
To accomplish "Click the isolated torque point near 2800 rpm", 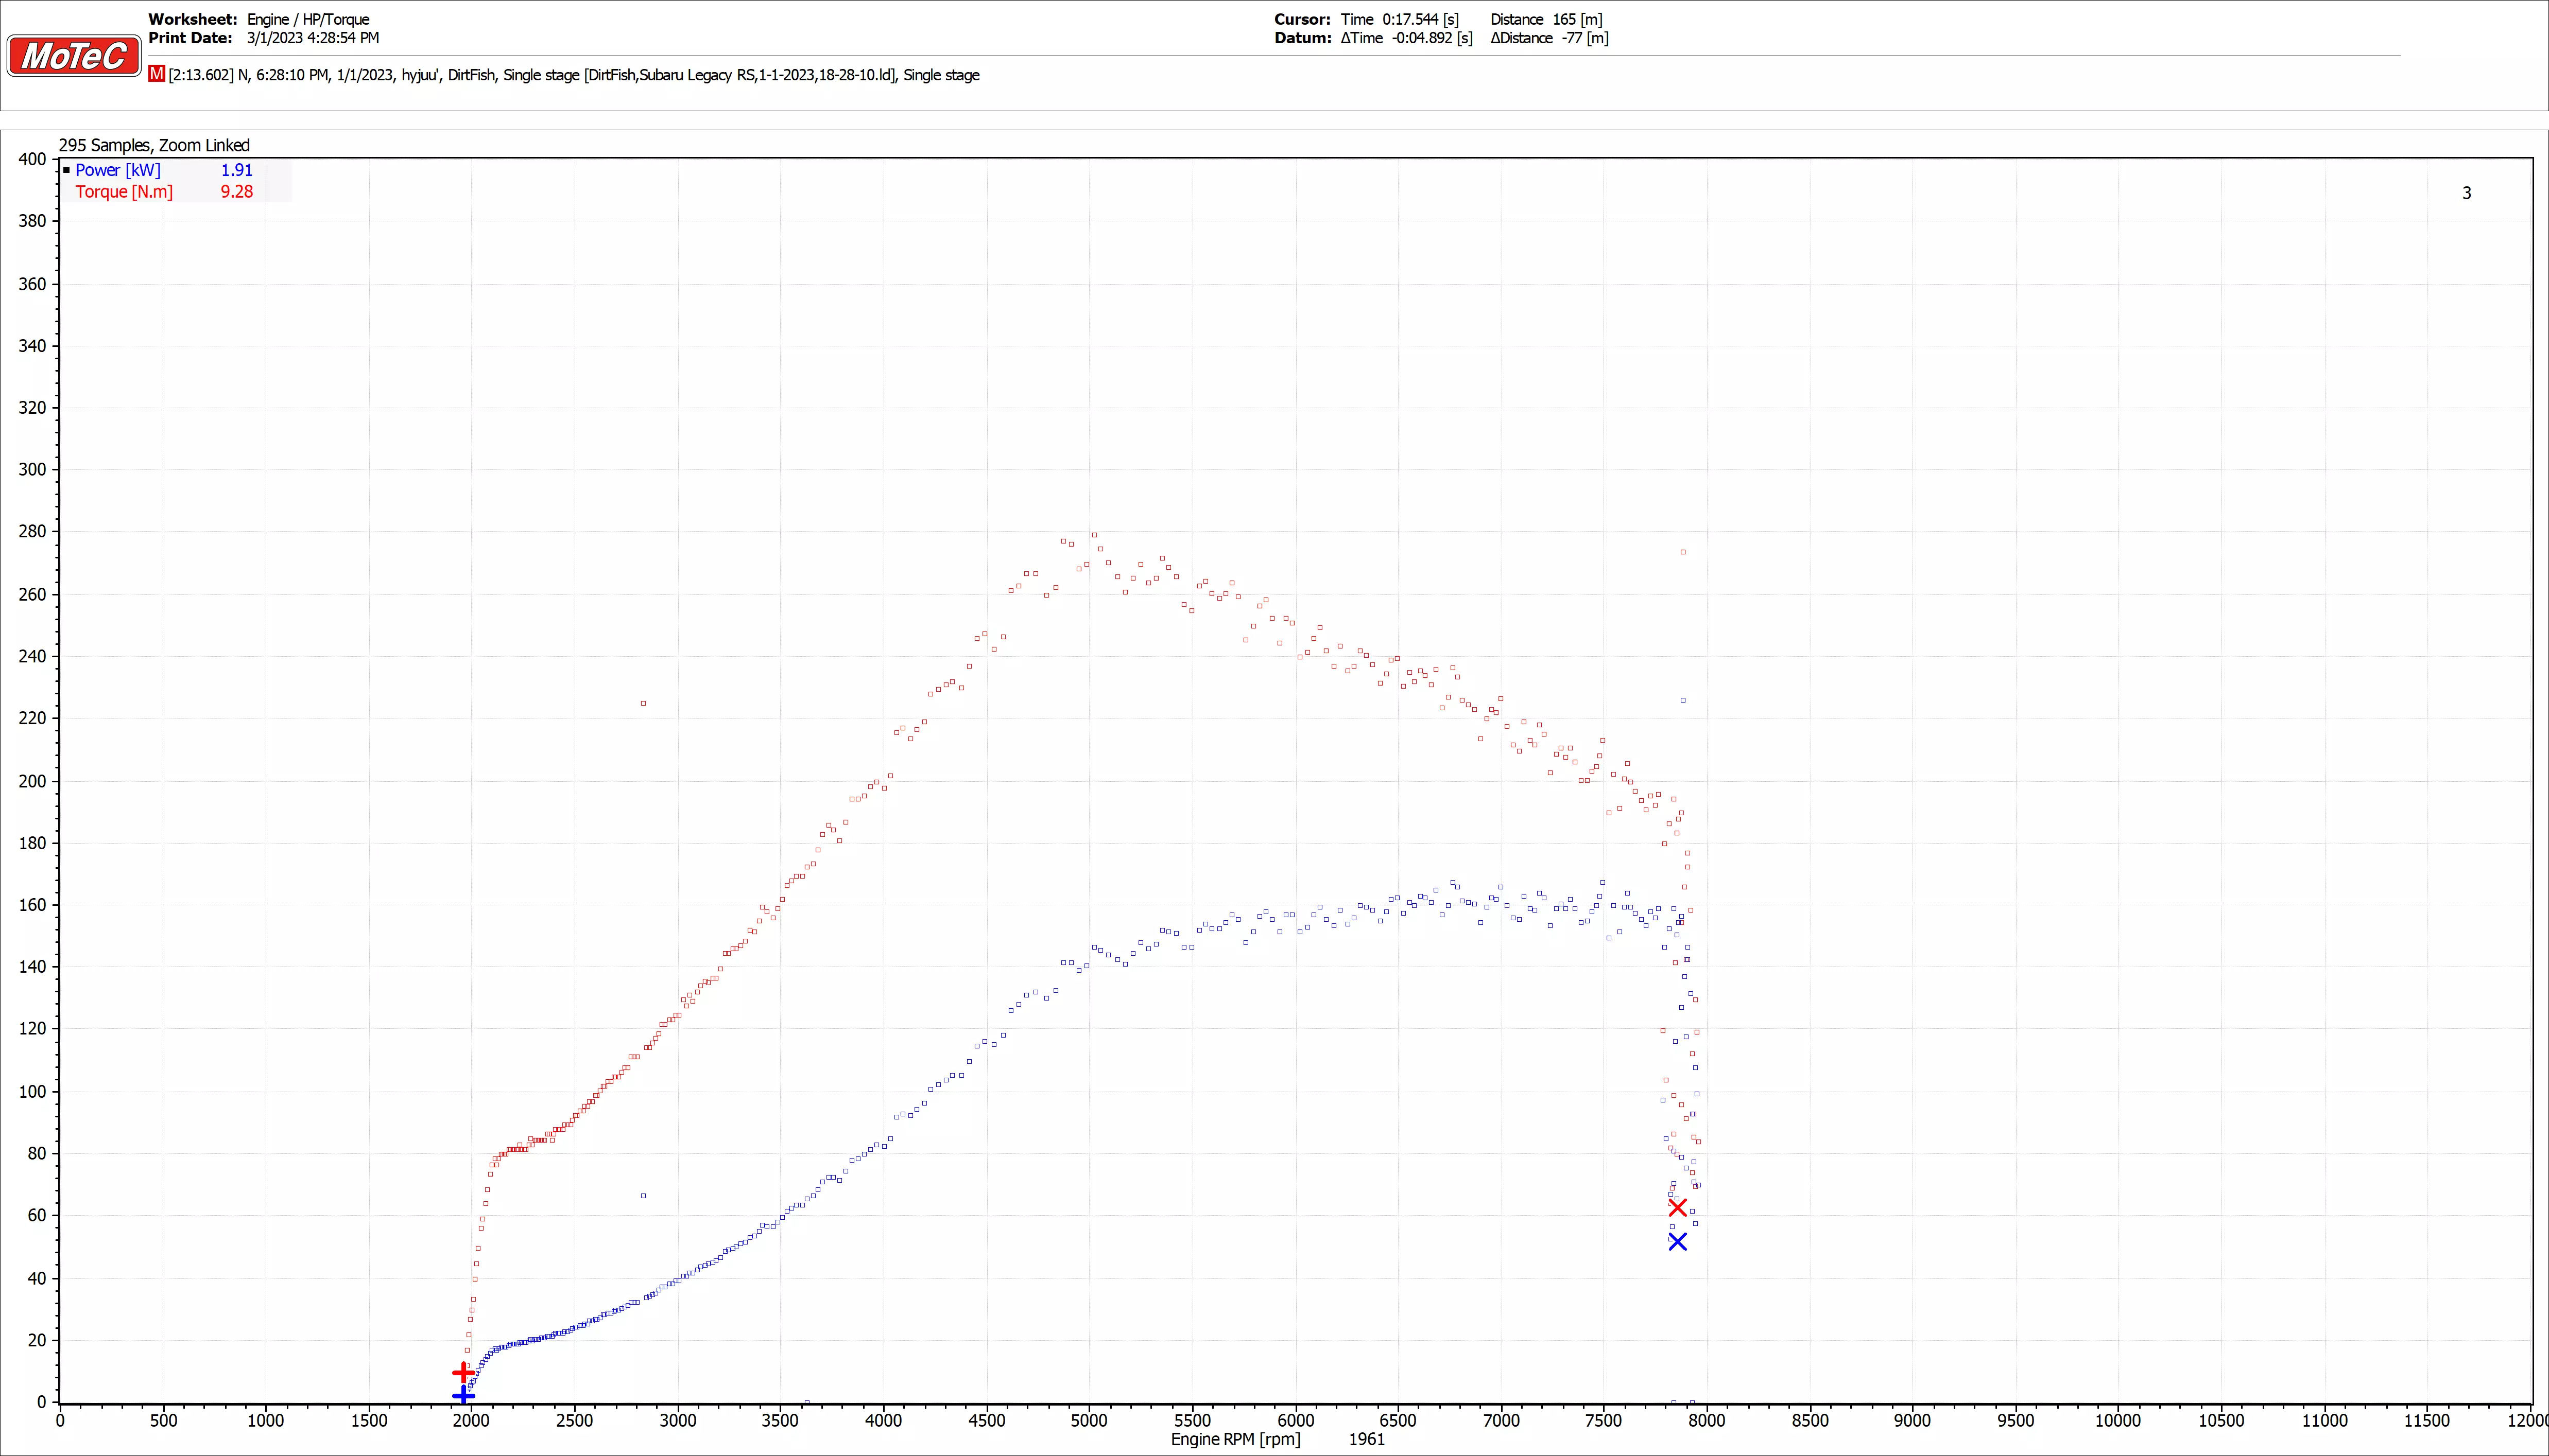I will [643, 703].
